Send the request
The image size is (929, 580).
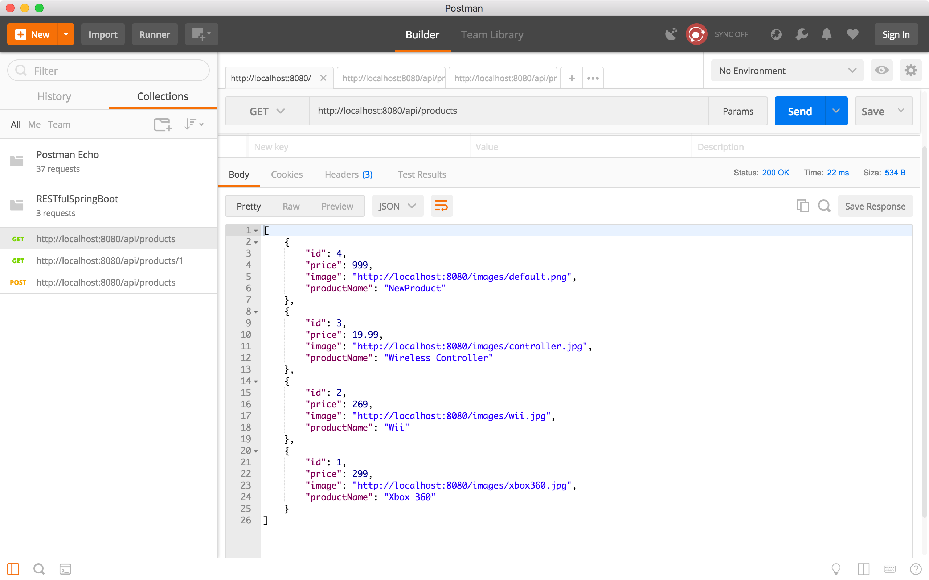800,111
